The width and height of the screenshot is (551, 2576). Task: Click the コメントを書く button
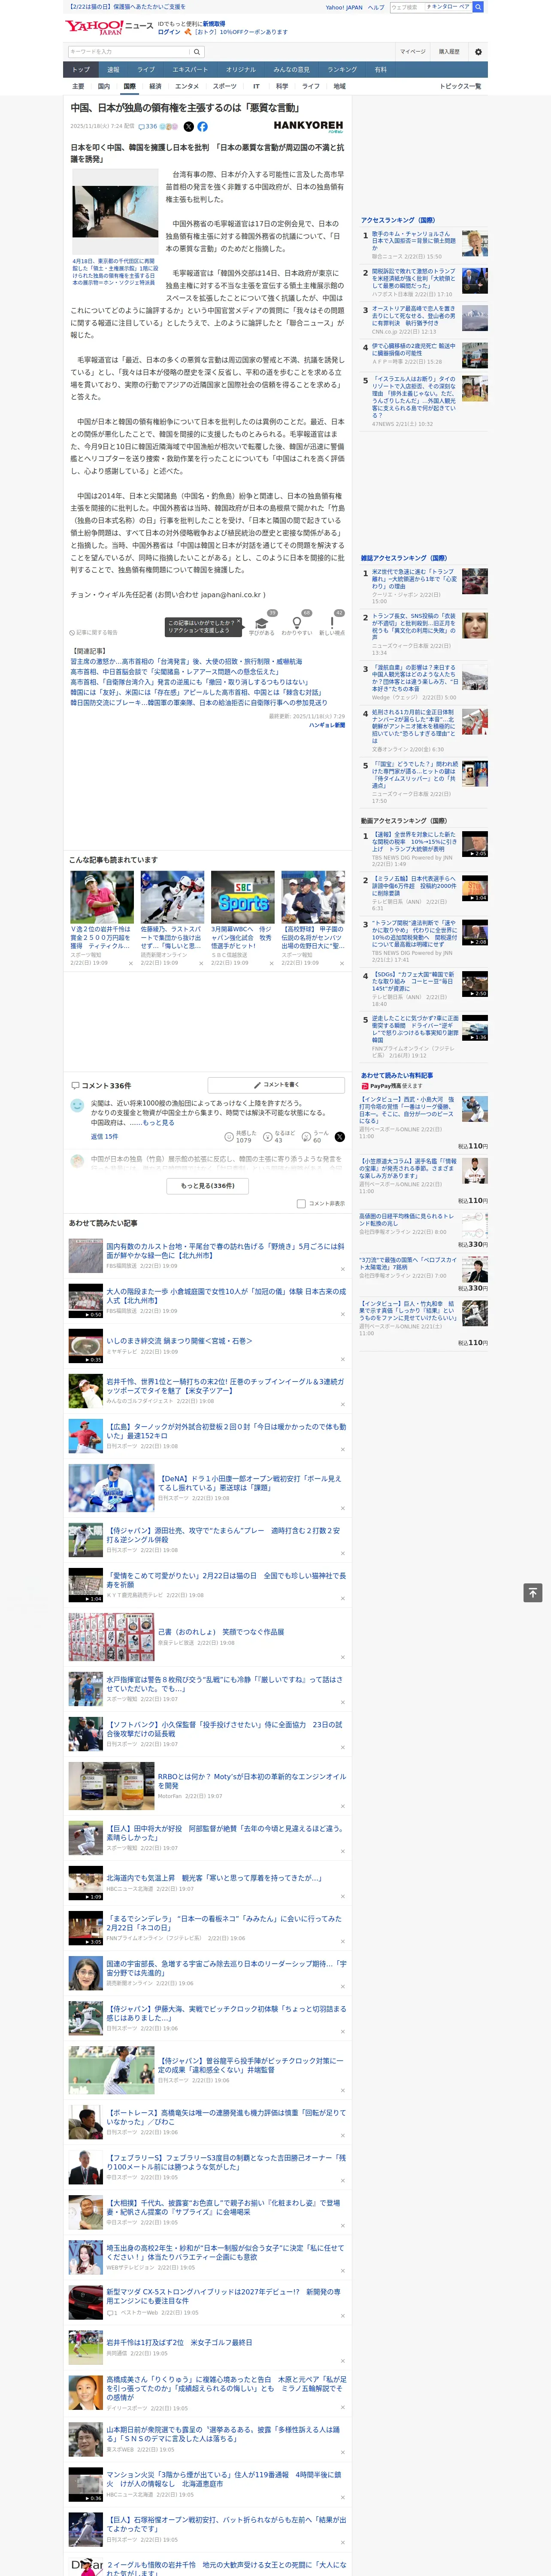coord(276,1084)
